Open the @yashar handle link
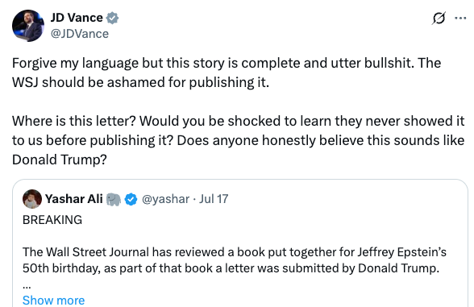The width and height of the screenshot is (474, 307). click(165, 199)
